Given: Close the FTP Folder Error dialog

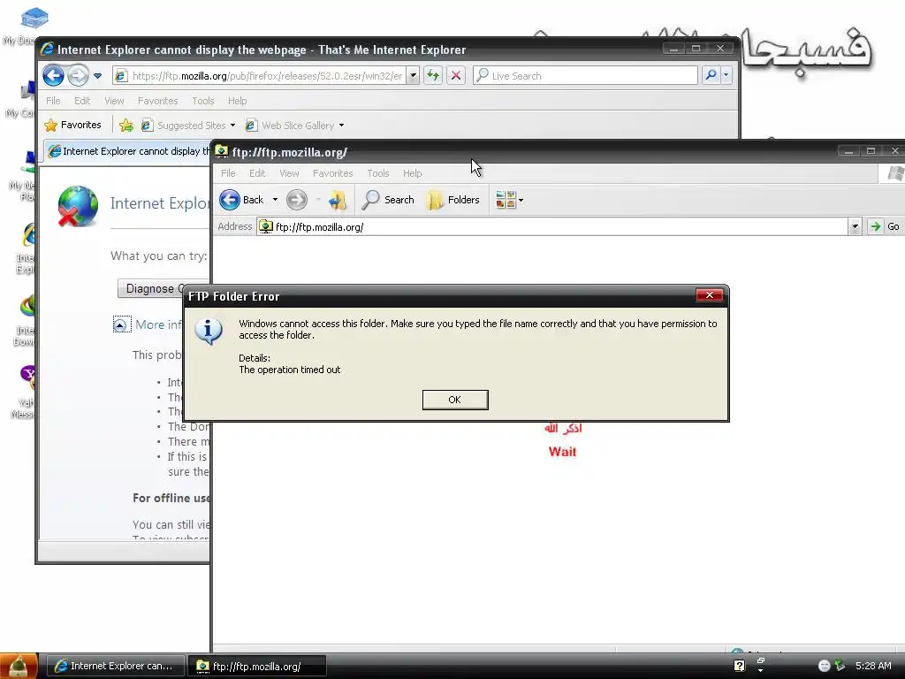Looking at the screenshot, I should click(710, 295).
